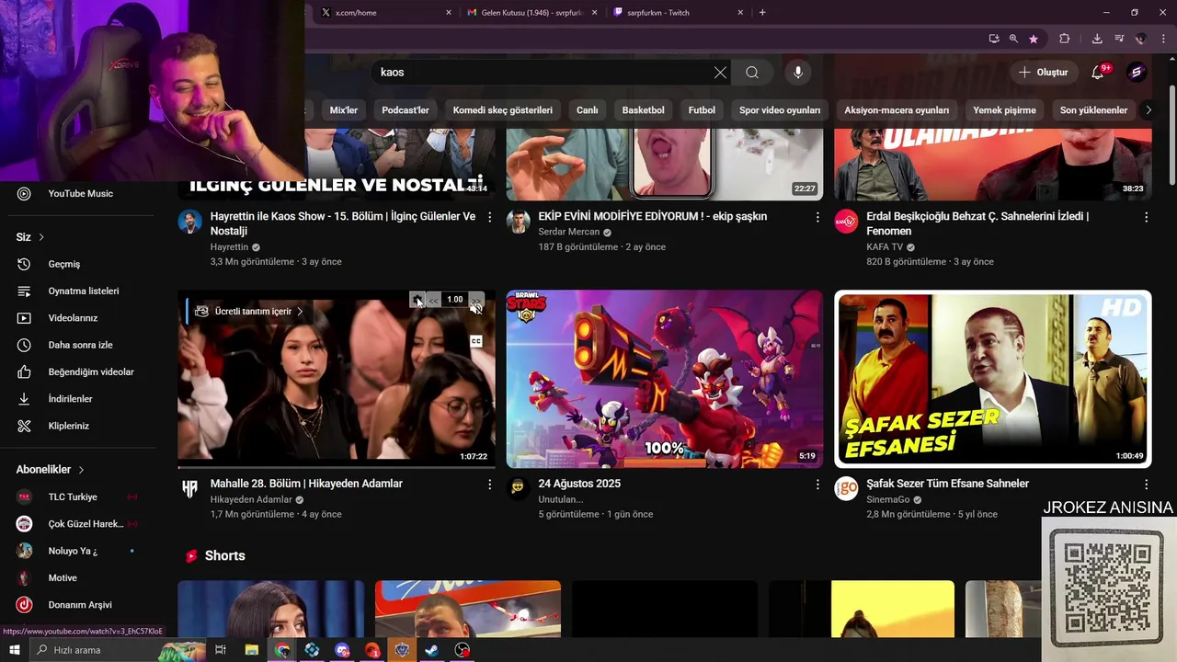Open options menu for Ekip Evini Modifiye video
Viewport: 1177px width, 662px height.
[817, 217]
